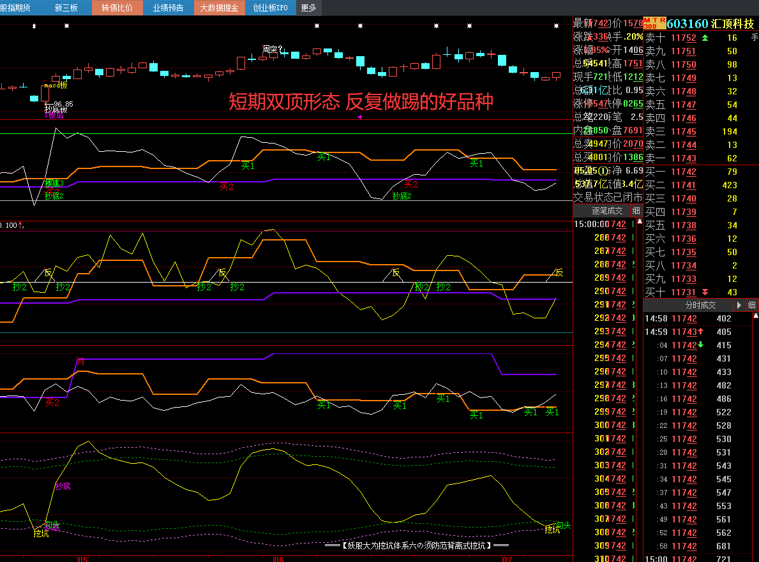759x562 pixels.
Task: Click the 96.85 low price label
Action: (63, 104)
